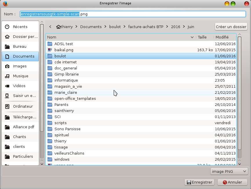Select the Ordinateur drive icon
Image resolution: width=251 pixels, height=189 pixels.
[7, 107]
